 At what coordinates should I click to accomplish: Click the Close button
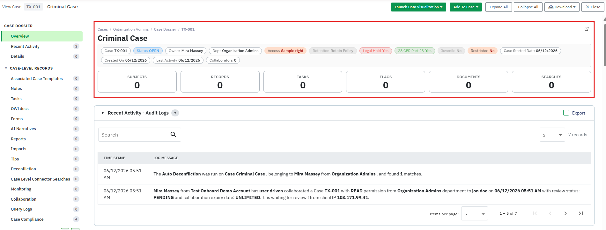(x=593, y=7)
